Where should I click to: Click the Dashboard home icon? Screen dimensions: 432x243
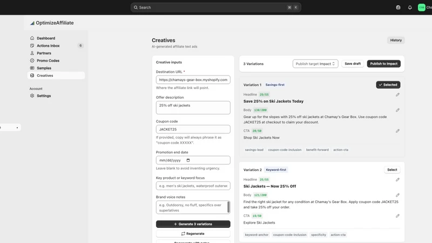click(x=32, y=38)
